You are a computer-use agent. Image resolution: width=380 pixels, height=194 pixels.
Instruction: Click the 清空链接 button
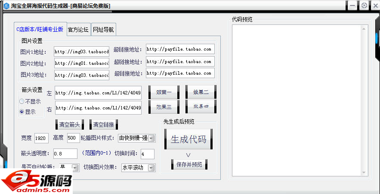(x=103, y=124)
